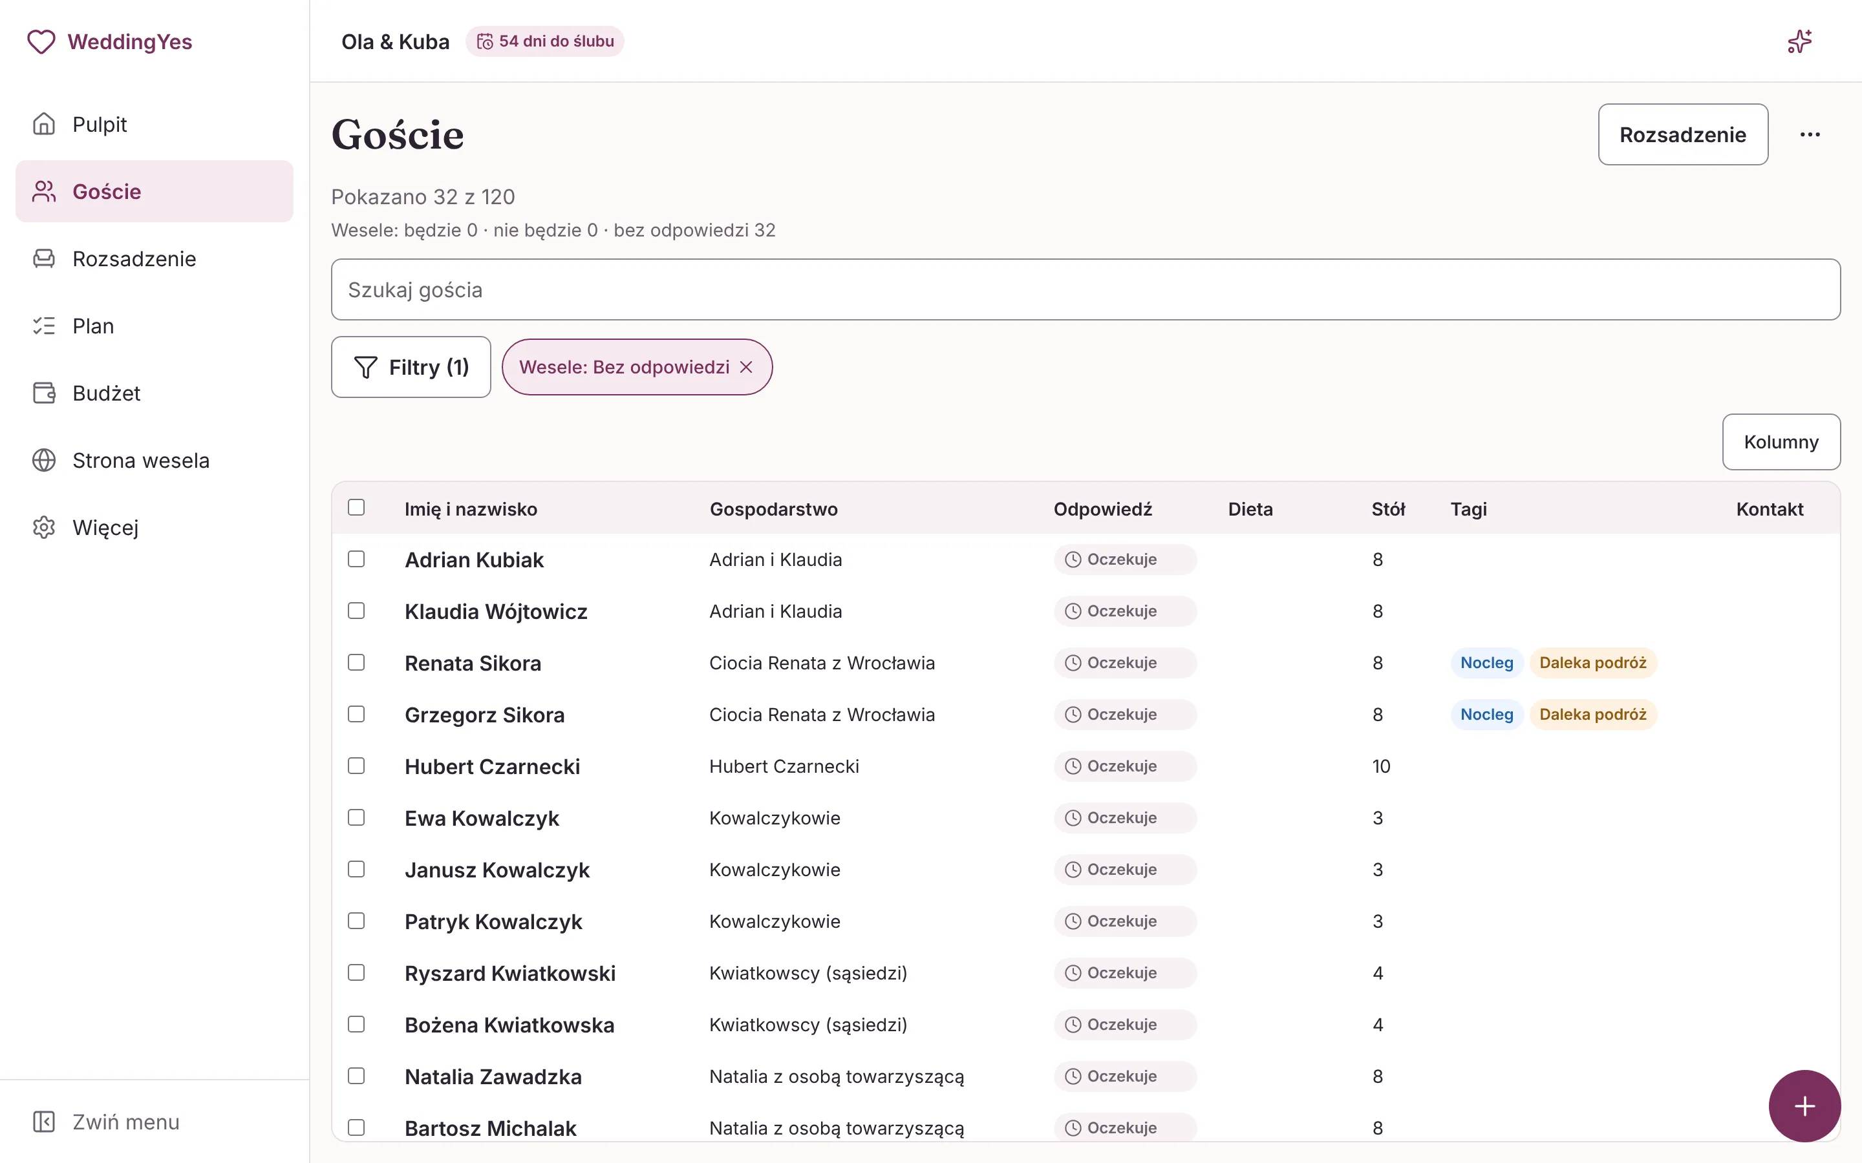Focus the 'Szukaj gościa' search field
The image size is (1862, 1163).
click(1086, 290)
